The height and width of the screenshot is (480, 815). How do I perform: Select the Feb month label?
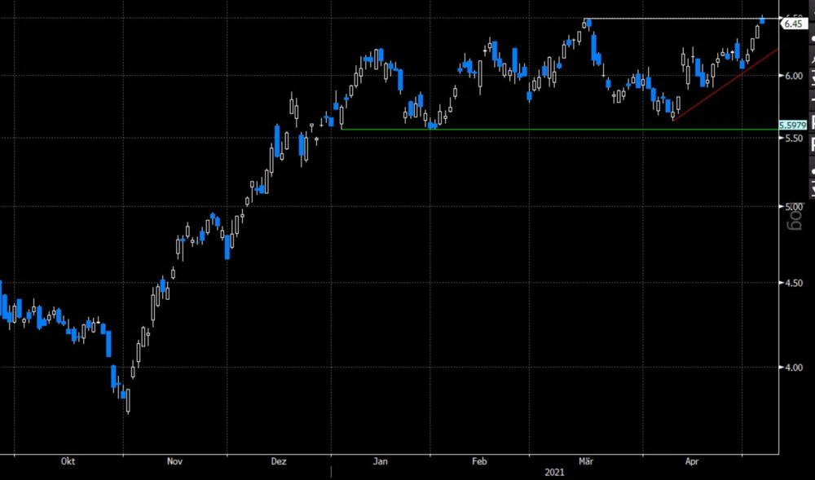[x=478, y=461]
